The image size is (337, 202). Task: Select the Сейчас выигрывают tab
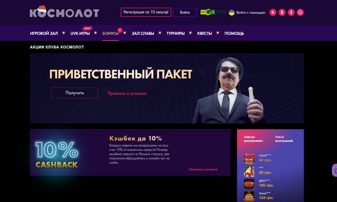click(x=254, y=139)
